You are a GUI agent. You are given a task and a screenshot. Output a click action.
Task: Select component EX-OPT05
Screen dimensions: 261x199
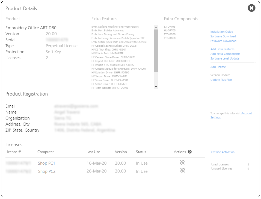170,27
